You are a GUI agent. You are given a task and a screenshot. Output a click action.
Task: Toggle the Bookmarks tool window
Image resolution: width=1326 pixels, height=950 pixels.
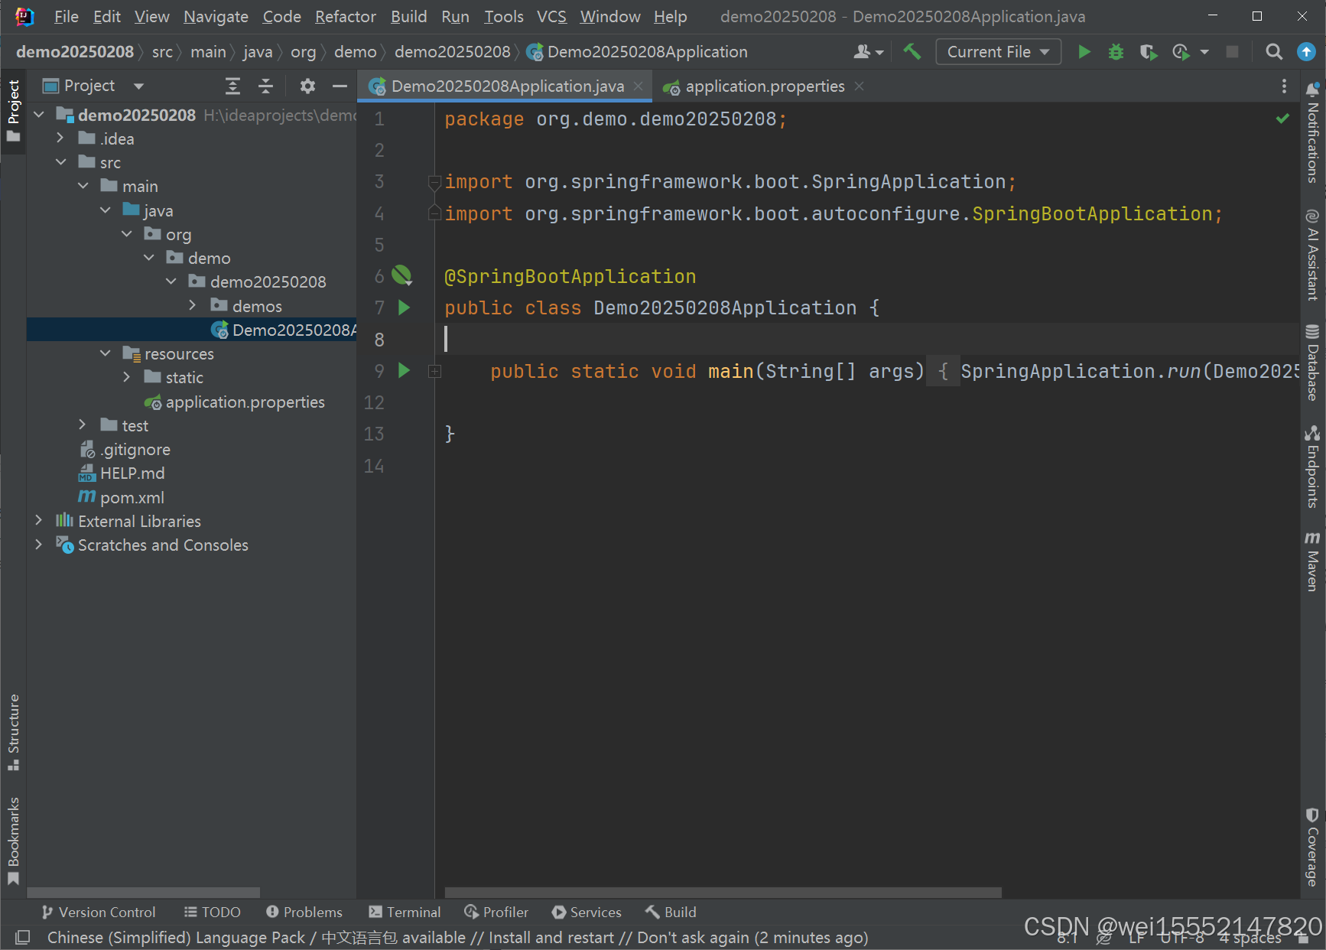[13, 840]
